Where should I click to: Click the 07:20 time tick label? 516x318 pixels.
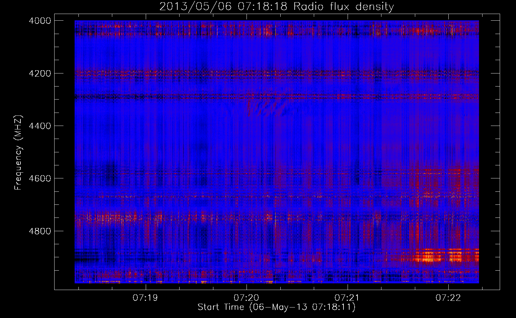[x=247, y=298]
